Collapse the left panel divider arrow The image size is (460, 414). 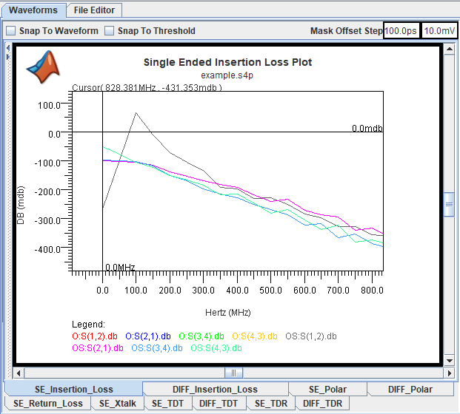coord(8,48)
